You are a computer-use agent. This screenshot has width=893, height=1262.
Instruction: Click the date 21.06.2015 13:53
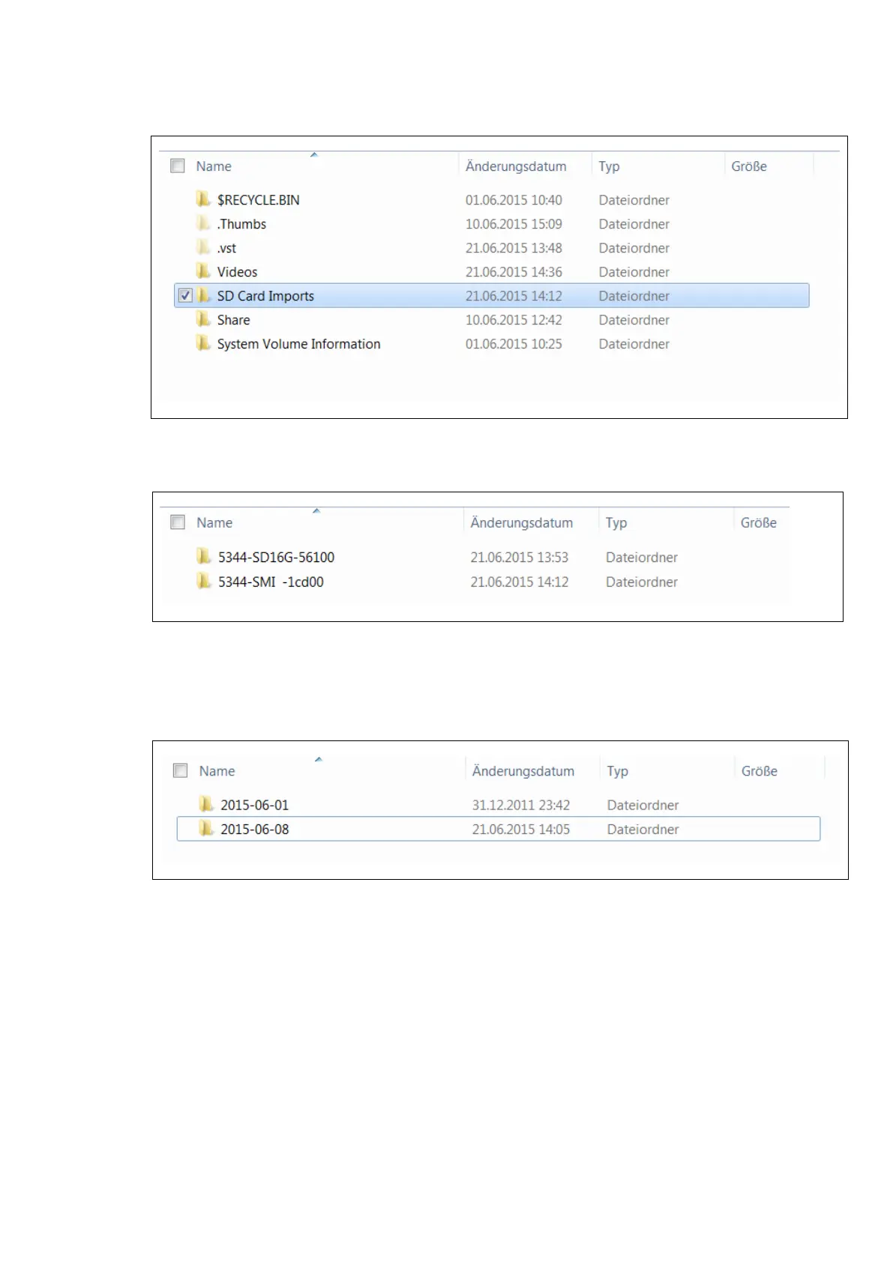pyautogui.click(x=520, y=558)
